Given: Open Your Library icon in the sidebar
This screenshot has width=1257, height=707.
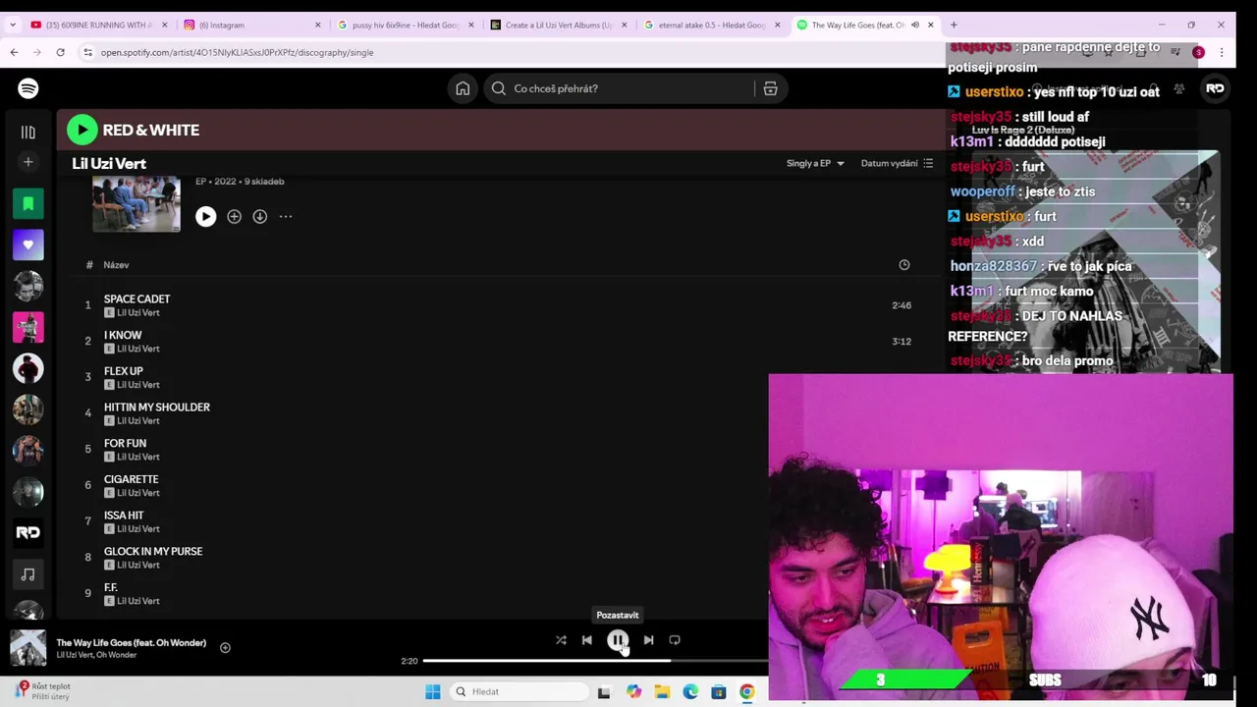Looking at the screenshot, I should pyautogui.click(x=28, y=132).
